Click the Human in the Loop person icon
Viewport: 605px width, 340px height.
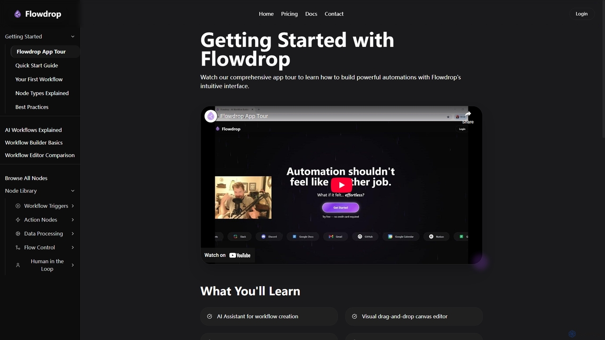(x=18, y=265)
